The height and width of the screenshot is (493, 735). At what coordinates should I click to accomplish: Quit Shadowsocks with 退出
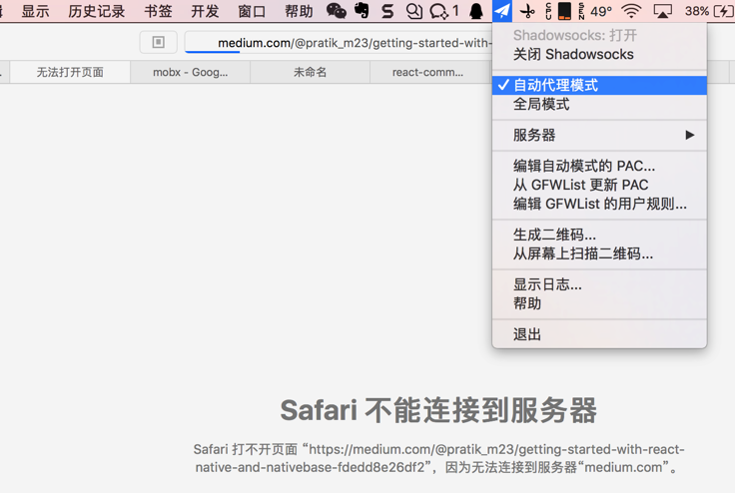[x=599, y=334]
